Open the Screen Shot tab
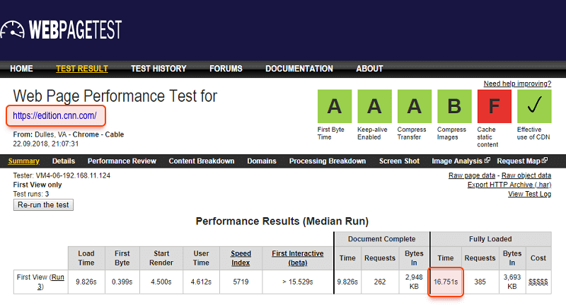Viewport: 566px width, 305px height. (x=399, y=161)
